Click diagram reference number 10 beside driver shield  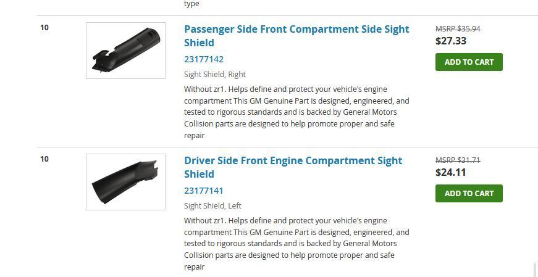pyautogui.click(x=44, y=159)
